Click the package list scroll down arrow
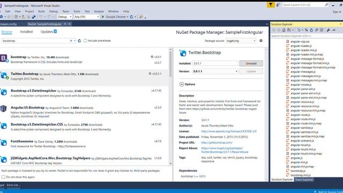The height and width of the screenshot is (193, 343). click(170, 164)
